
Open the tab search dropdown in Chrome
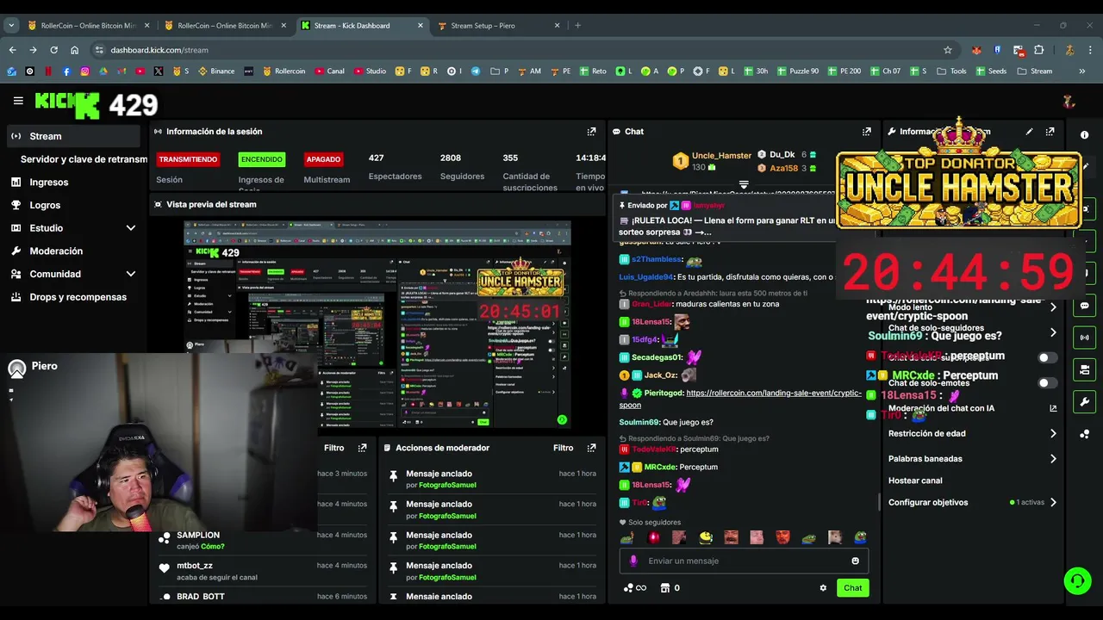pyautogui.click(x=11, y=25)
